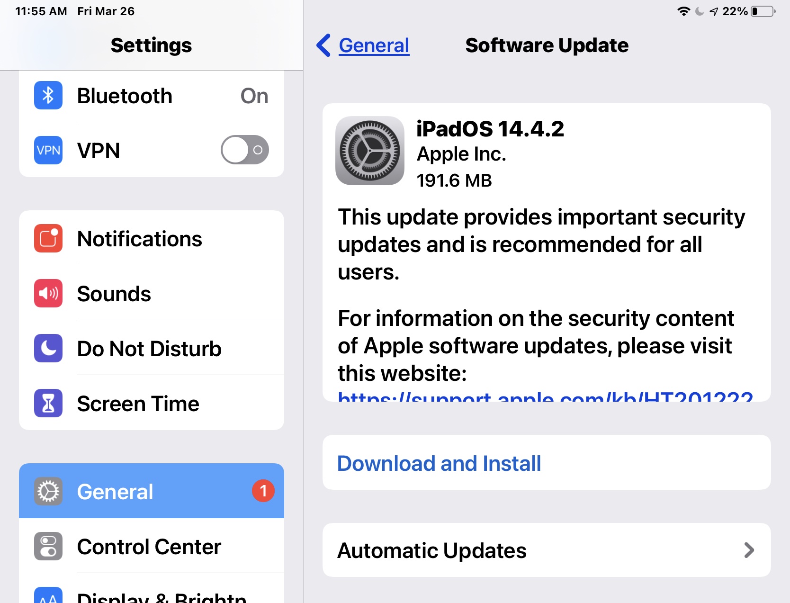Viewport: 790px width, 603px height.
Task: Tap the Sounds speaker icon
Action: click(x=48, y=293)
